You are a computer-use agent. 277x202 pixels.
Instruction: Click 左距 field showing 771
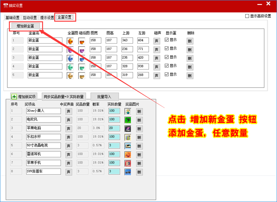tap(143, 49)
